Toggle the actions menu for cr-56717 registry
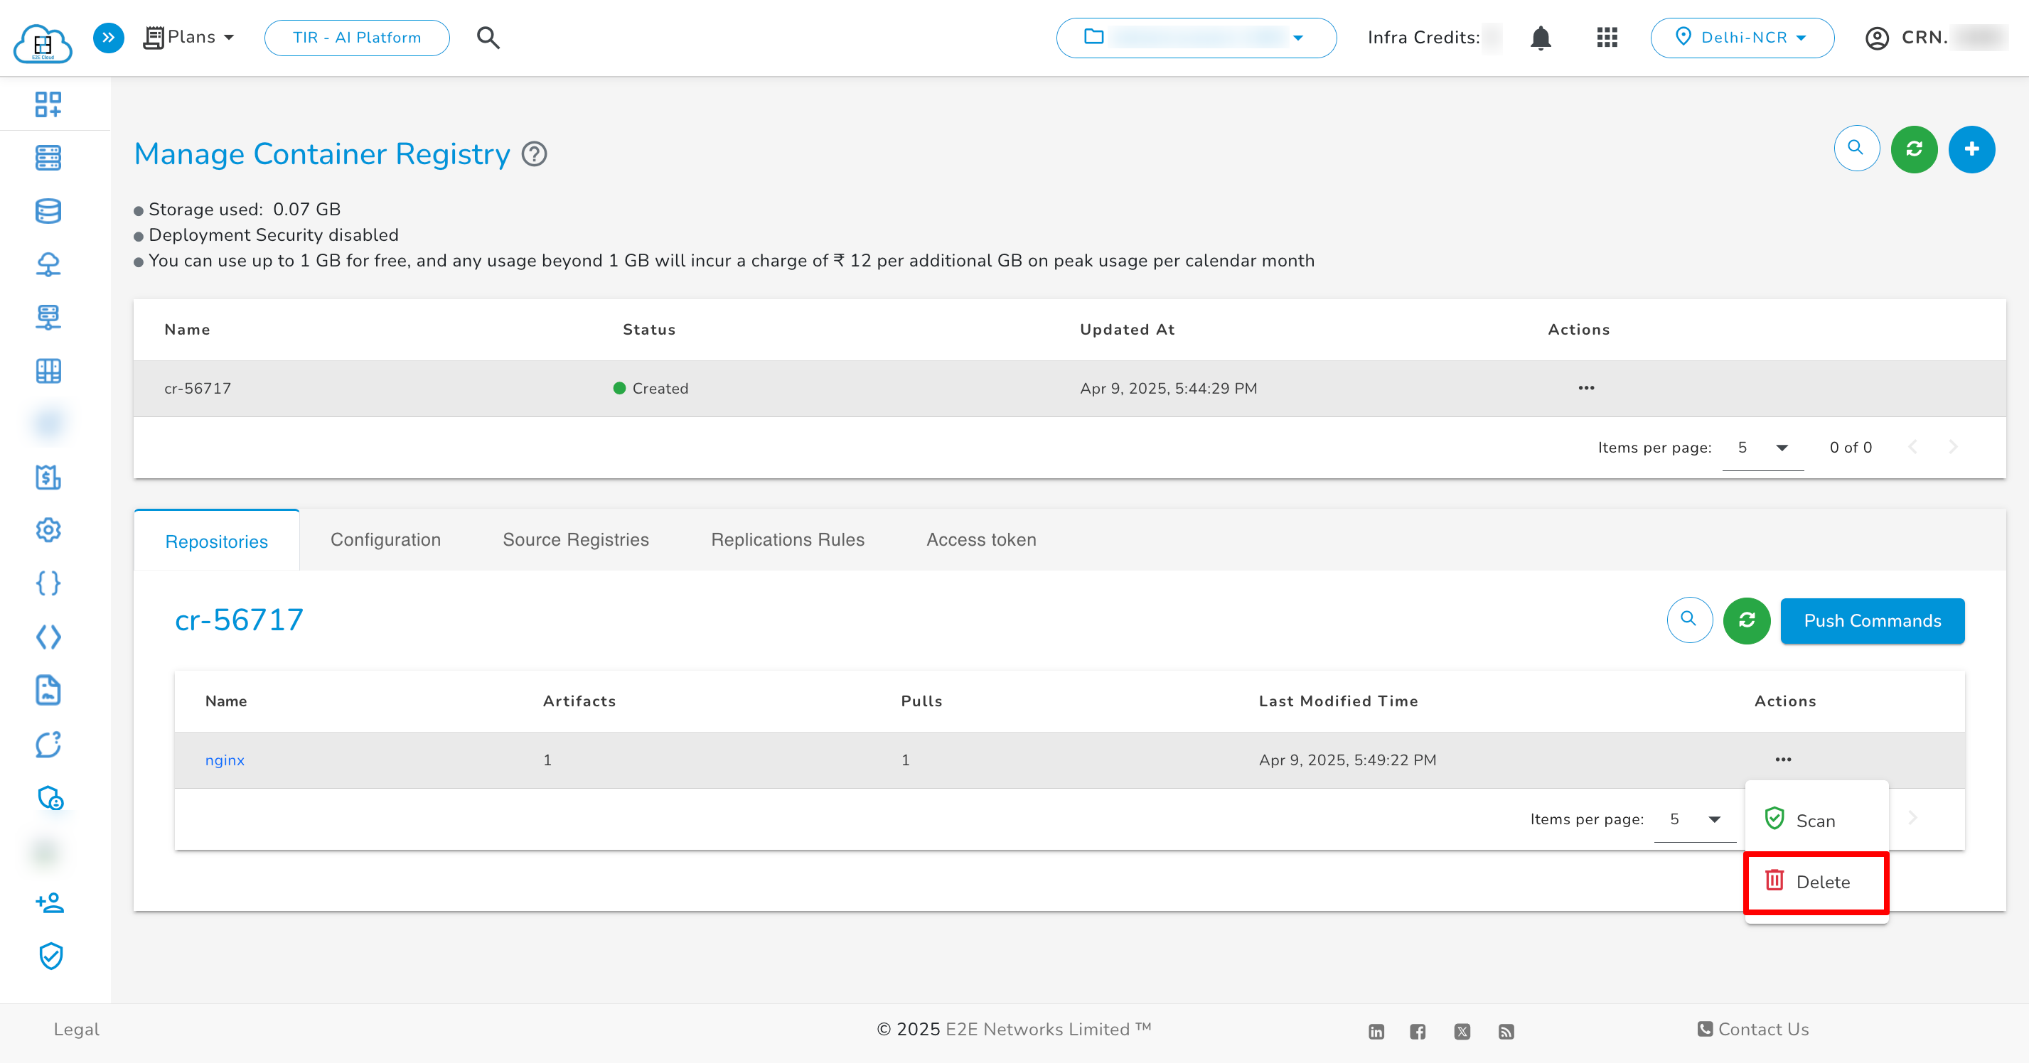 tap(1585, 387)
